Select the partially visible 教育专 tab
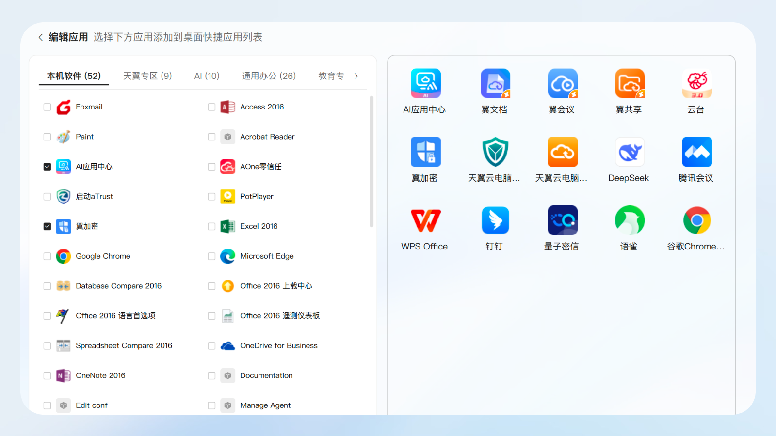This screenshot has height=436, width=776. (x=331, y=76)
